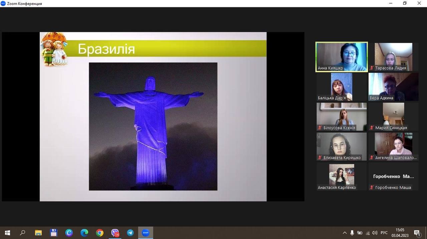This screenshot has width=427, height=239.
Task: Minimize the Zoom window
Action: (391, 3)
